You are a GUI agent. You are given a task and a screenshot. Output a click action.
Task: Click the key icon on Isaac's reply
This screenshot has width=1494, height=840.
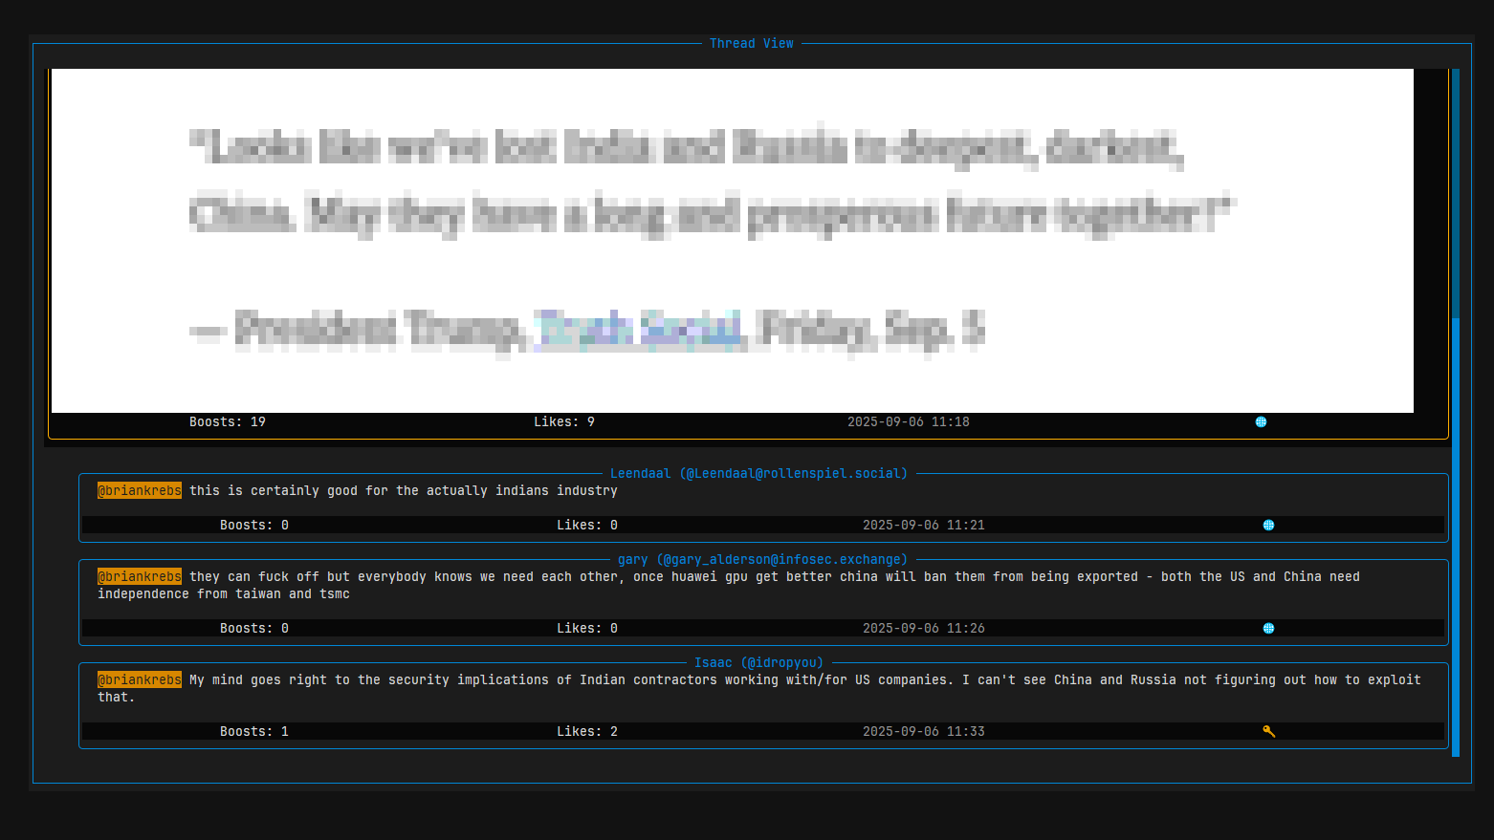click(x=1268, y=731)
